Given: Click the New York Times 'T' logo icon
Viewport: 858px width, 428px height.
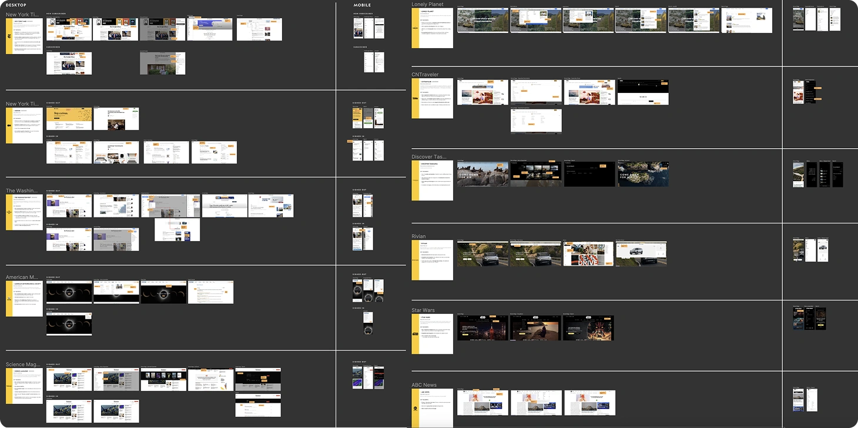Looking at the screenshot, I should pos(9,36).
